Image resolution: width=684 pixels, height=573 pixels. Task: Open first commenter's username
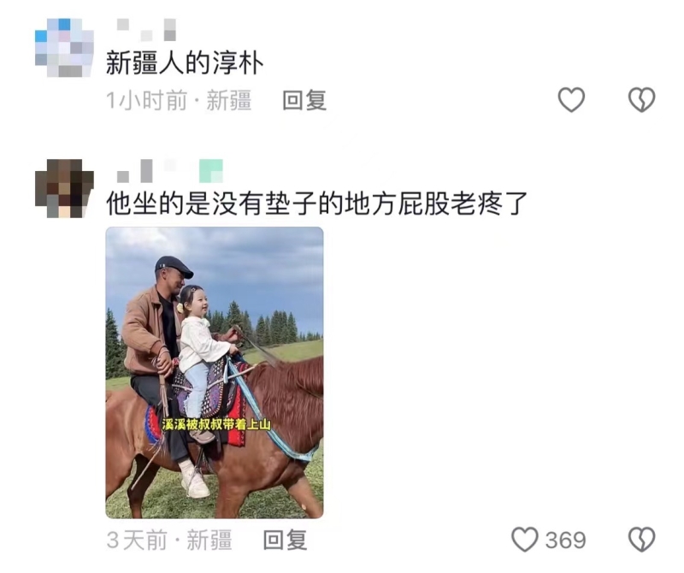(146, 30)
